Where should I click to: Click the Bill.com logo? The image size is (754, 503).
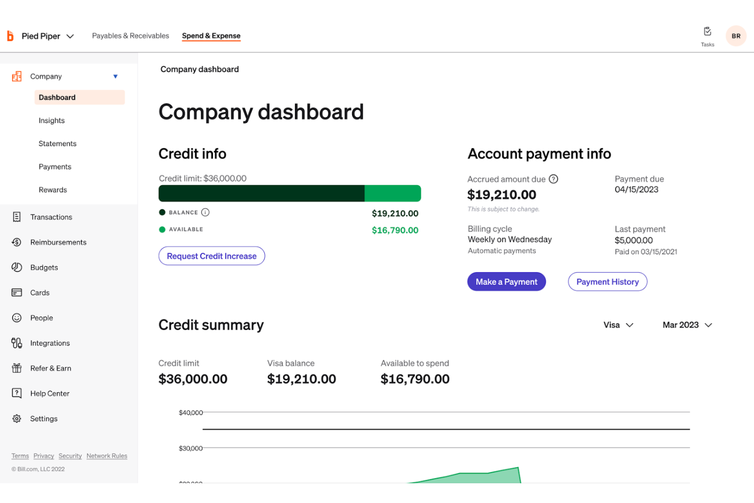point(10,36)
